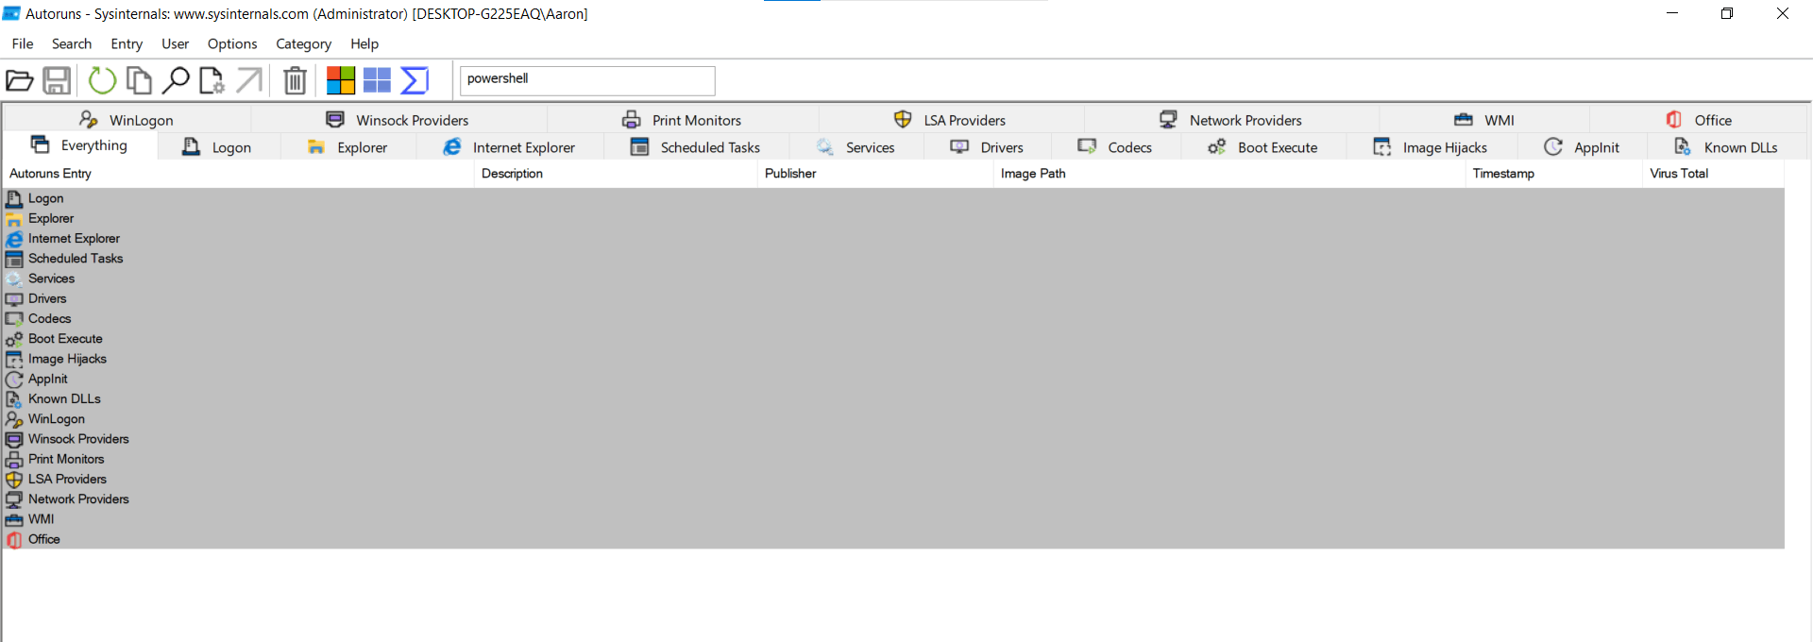The image size is (1813, 642).
Task: Click the green Refresh icon
Action: click(102, 81)
